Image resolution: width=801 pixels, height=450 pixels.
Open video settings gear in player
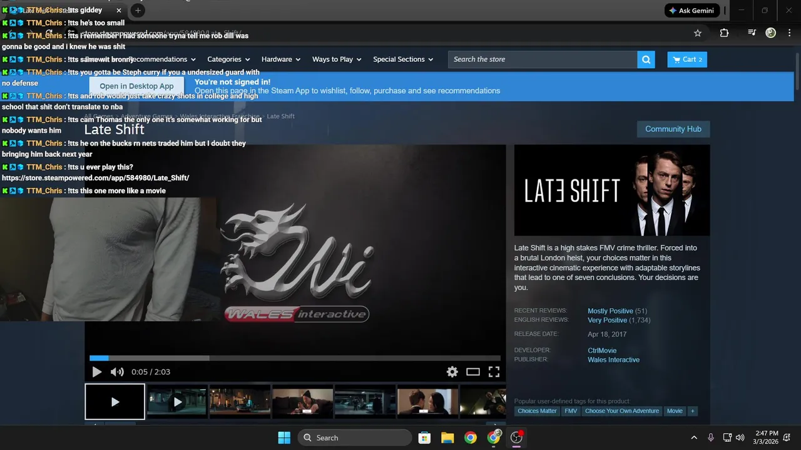click(x=452, y=372)
